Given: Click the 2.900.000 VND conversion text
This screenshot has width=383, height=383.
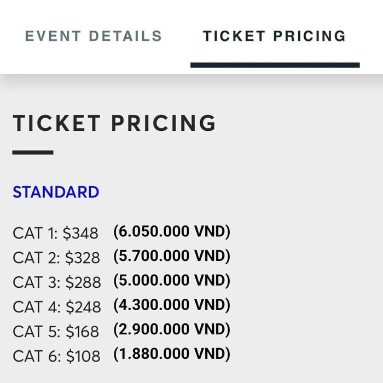Looking at the screenshot, I should point(172,329).
